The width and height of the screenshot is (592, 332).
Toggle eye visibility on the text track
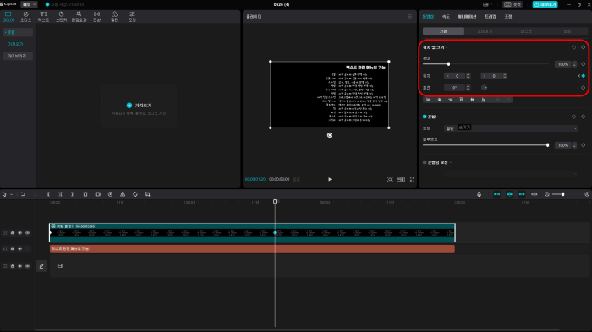(x=20, y=249)
